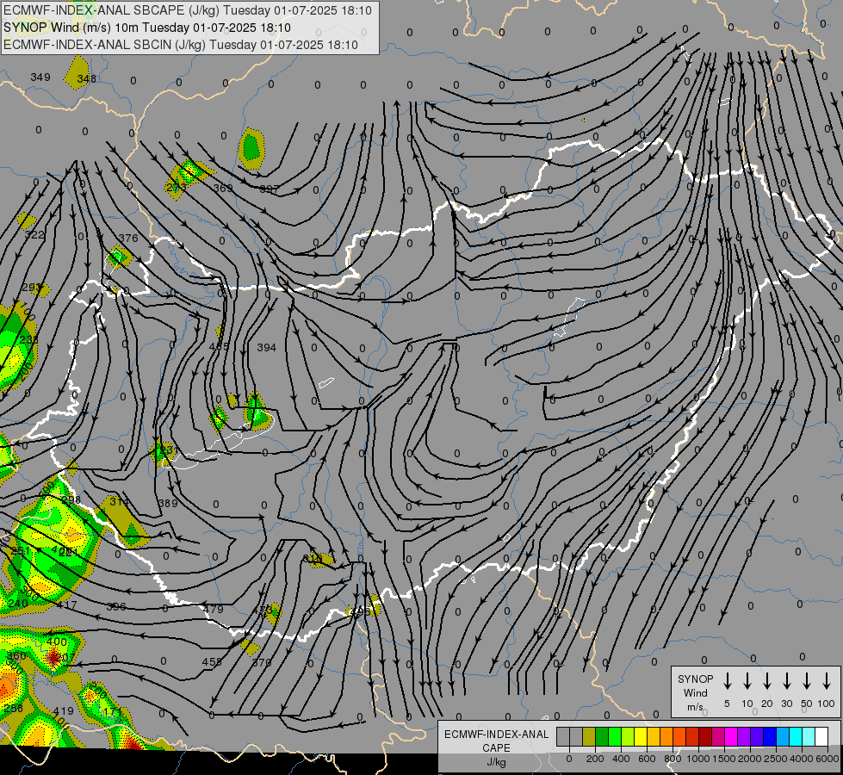Click the wind arrow above the 20 label
The image size is (843, 775).
click(x=767, y=681)
